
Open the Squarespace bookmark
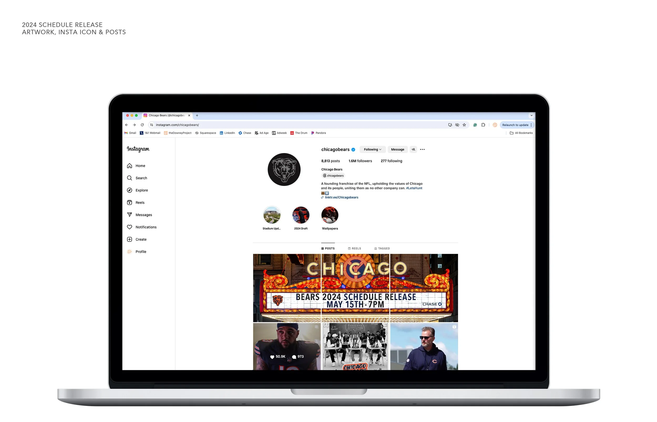pyautogui.click(x=206, y=133)
